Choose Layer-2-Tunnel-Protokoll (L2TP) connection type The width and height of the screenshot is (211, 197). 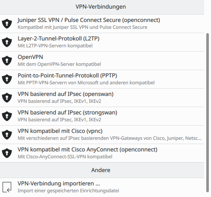pyautogui.click(x=102, y=42)
